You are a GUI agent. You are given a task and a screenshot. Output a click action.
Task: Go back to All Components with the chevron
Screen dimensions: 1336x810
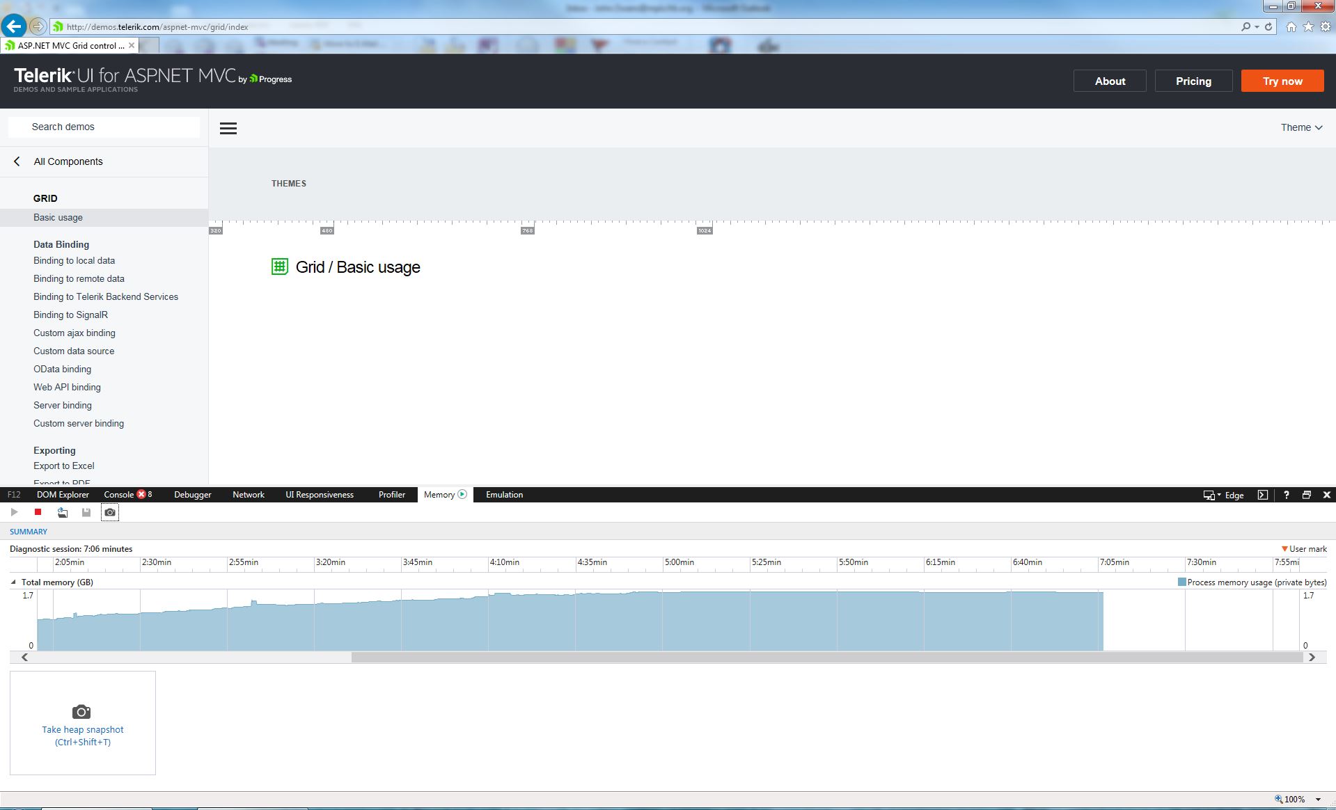[x=17, y=161]
